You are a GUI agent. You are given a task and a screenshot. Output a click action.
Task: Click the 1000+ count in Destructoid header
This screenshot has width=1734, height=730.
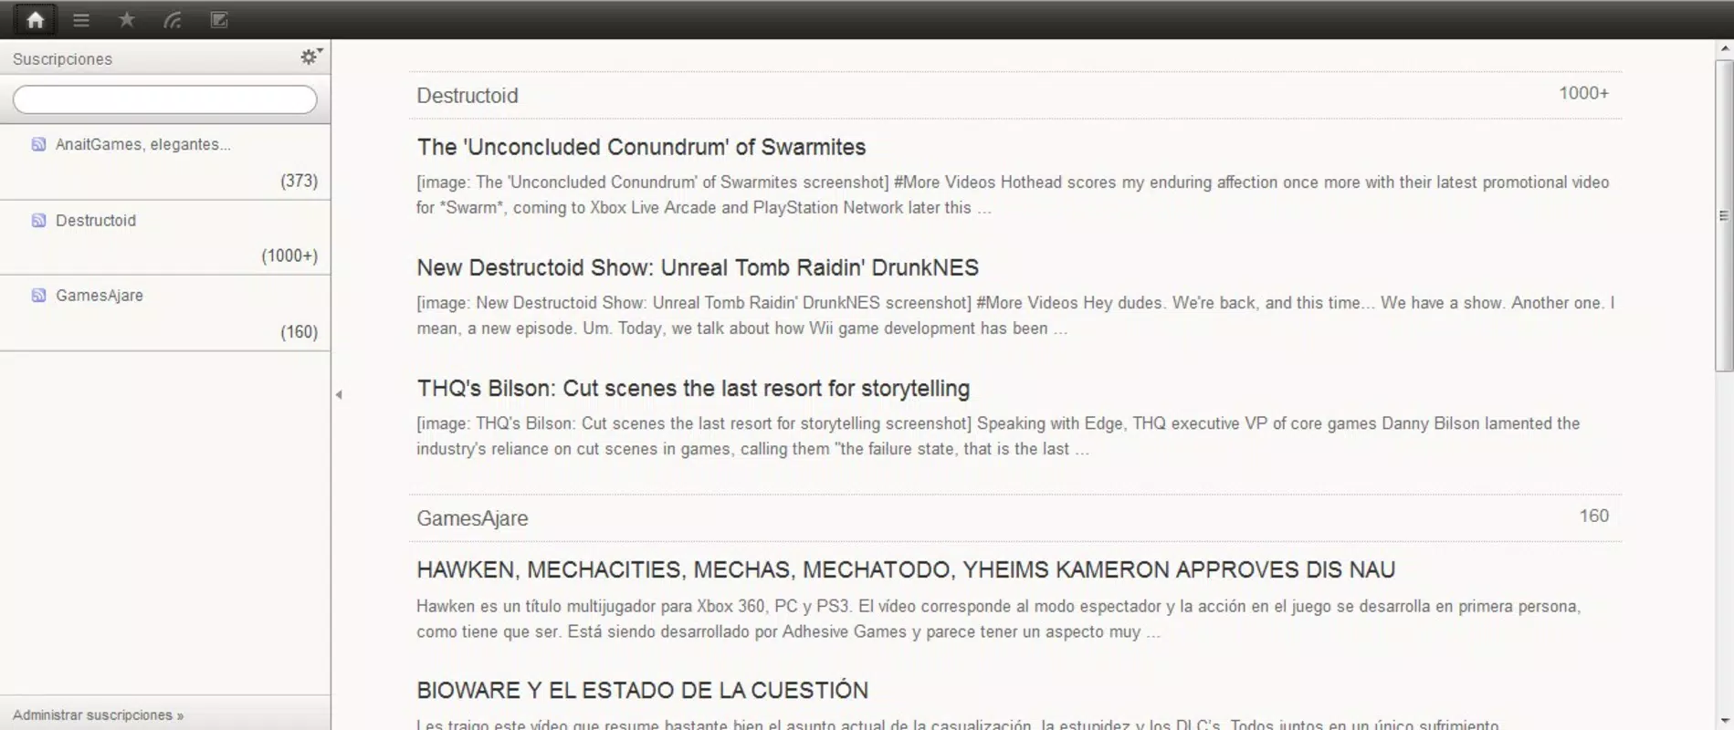(1583, 93)
